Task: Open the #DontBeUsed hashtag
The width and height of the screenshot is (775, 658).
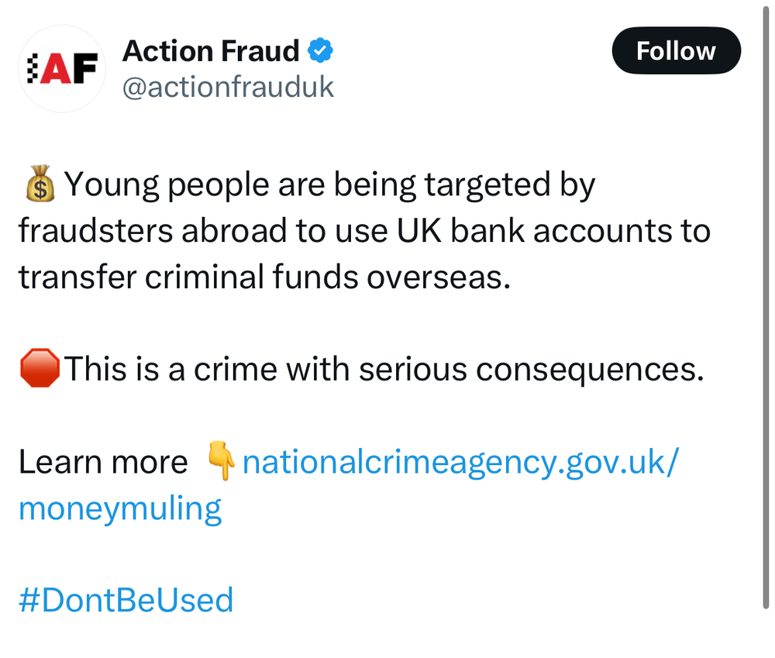Action: click(126, 601)
